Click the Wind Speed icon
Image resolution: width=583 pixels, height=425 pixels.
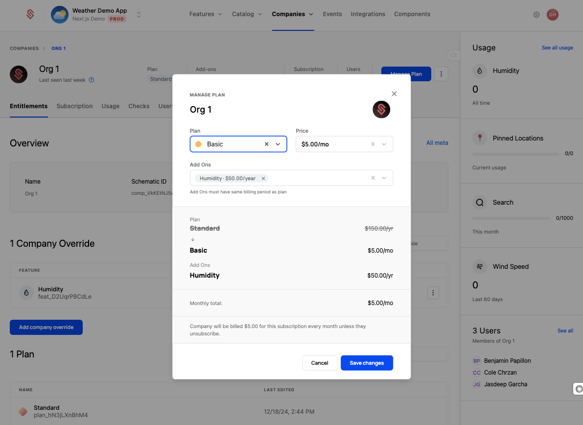coord(479,267)
